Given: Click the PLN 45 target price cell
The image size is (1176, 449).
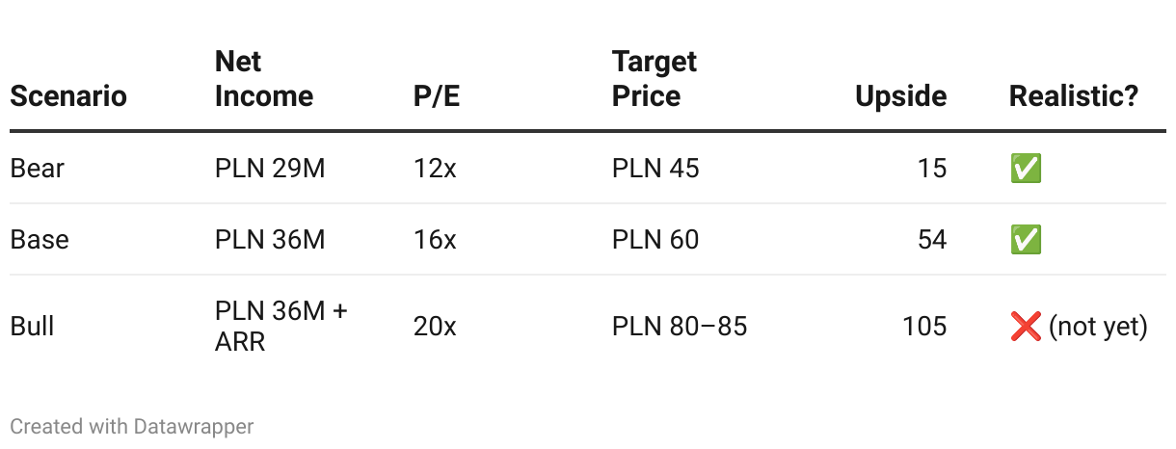Looking at the screenshot, I should coord(655,169).
